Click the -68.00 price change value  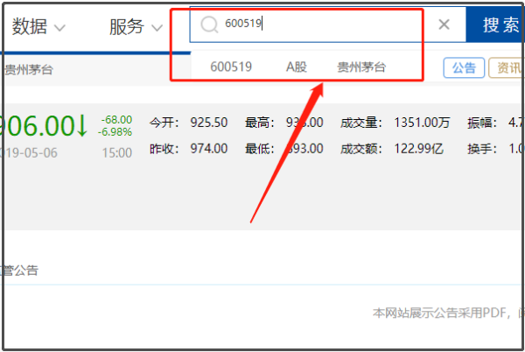click(x=116, y=120)
